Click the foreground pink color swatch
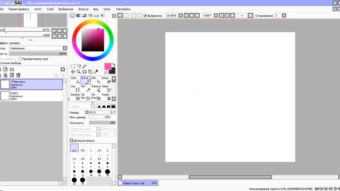Image resolution: width=340 pixels, height=191 pixels. point(108,66)
